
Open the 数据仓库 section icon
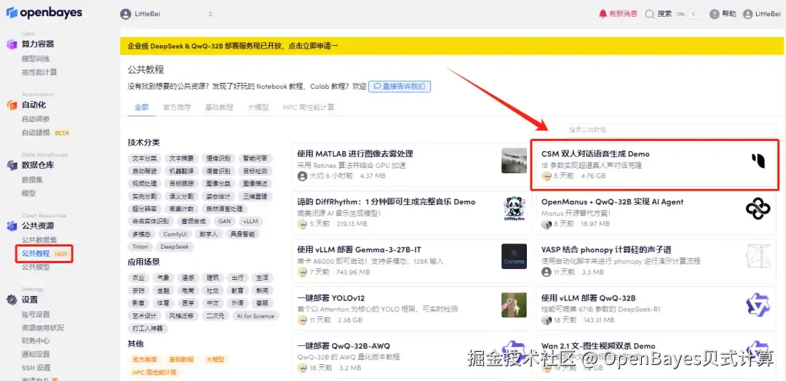pyautogui.click(x=12, y=165)
